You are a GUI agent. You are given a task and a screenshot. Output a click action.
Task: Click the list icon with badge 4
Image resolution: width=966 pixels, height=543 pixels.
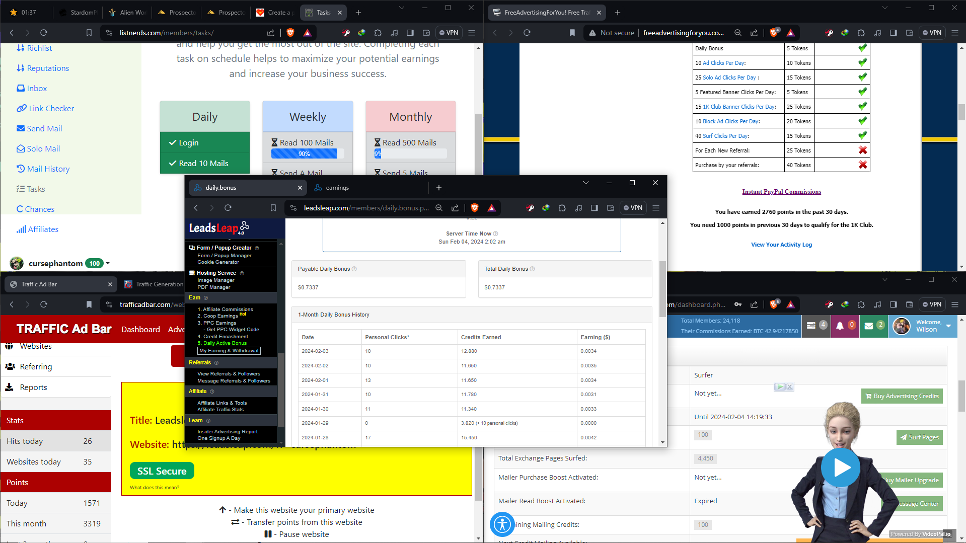[811, 326]
